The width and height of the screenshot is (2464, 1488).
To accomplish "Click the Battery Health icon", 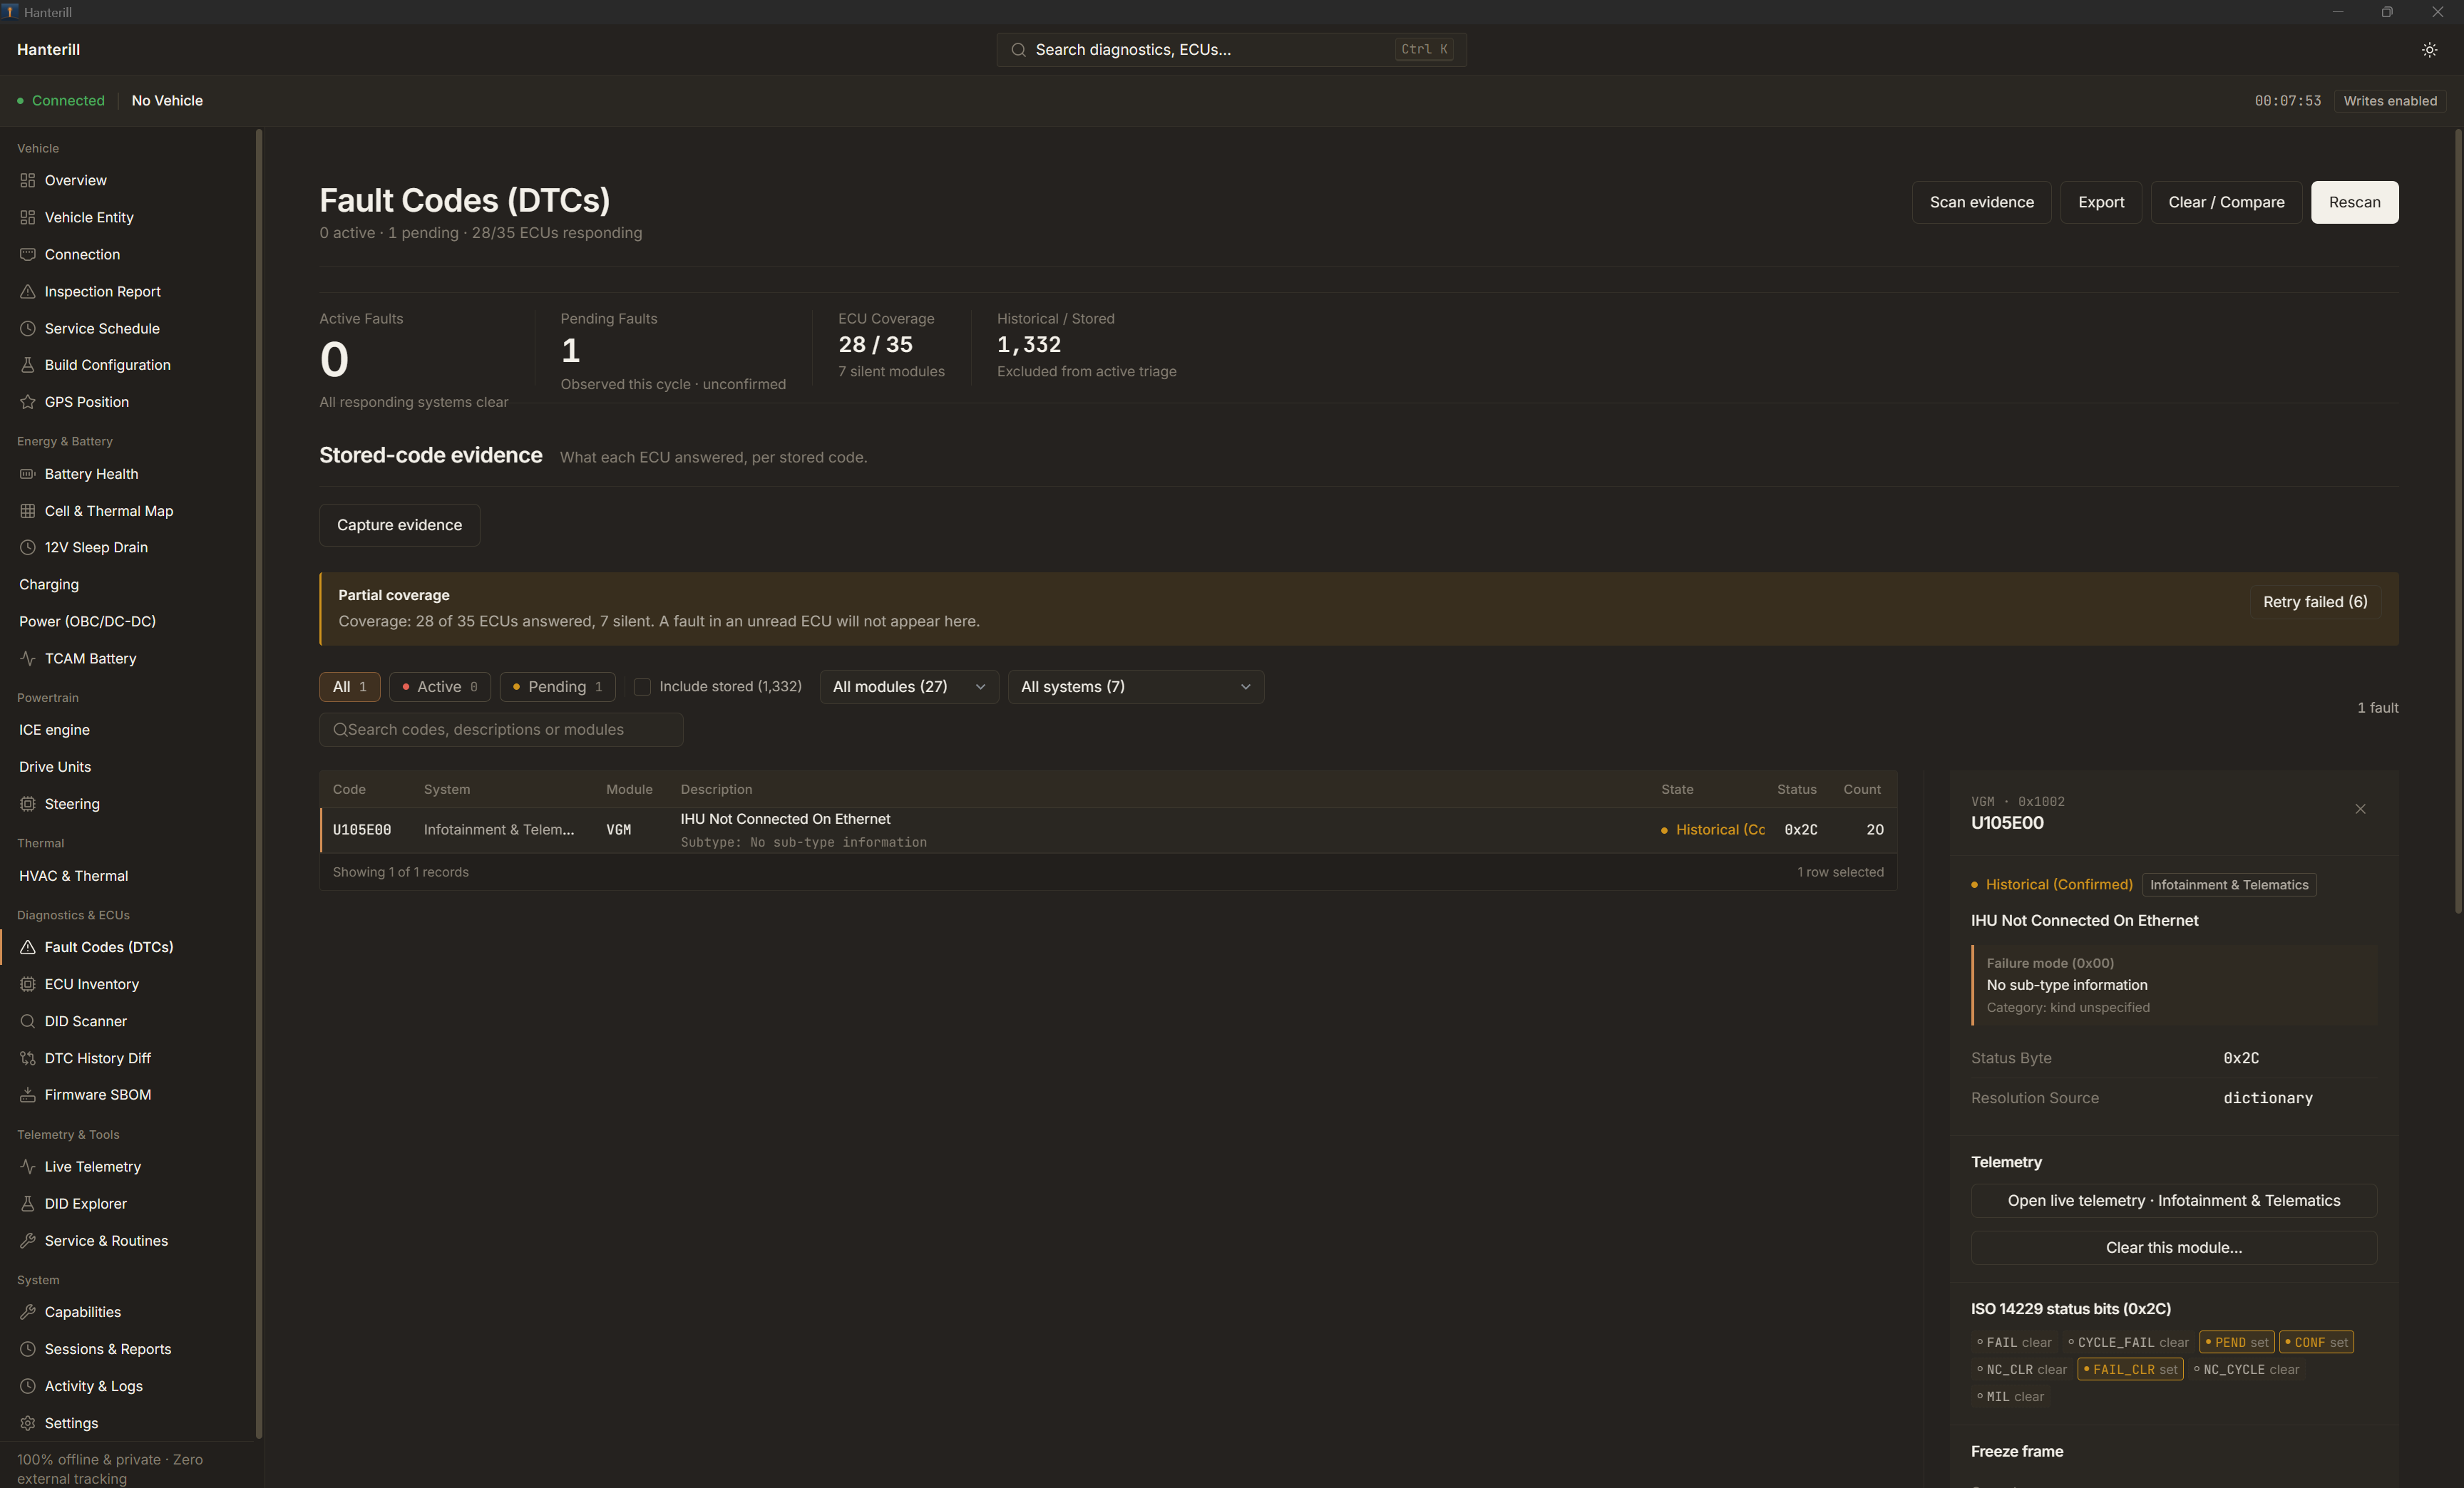I will (x=28, y=474).
